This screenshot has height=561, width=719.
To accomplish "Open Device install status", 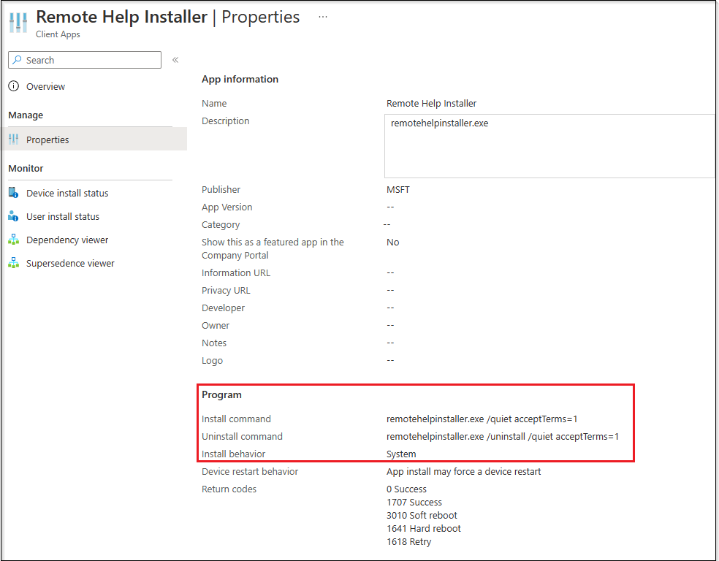I will click(67, 194).
